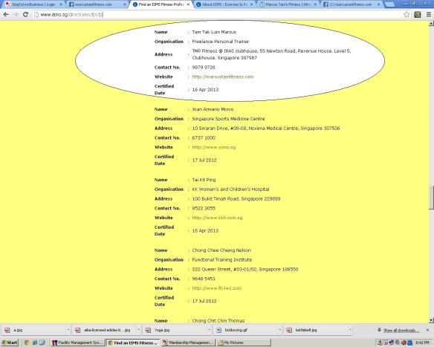
Task: Switch to the About EIMS tab
Action: pos(224,4)
